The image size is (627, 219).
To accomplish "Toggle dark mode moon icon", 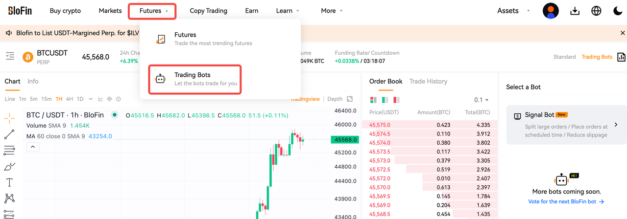I will [617, 11].
